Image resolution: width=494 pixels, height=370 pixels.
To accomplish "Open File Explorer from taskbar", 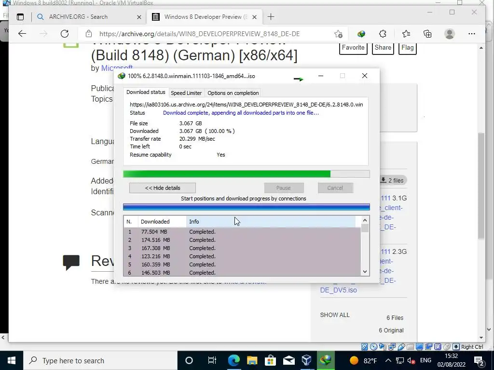I will (x=252, y=360).
